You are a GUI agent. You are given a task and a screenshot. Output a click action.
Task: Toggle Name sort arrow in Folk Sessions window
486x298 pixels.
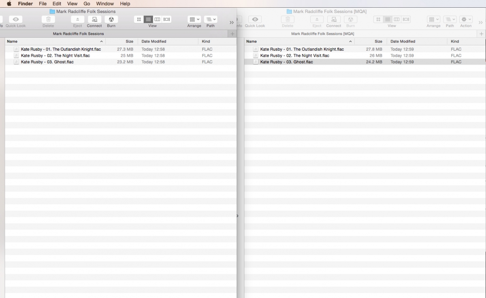(x=101, y=41)
